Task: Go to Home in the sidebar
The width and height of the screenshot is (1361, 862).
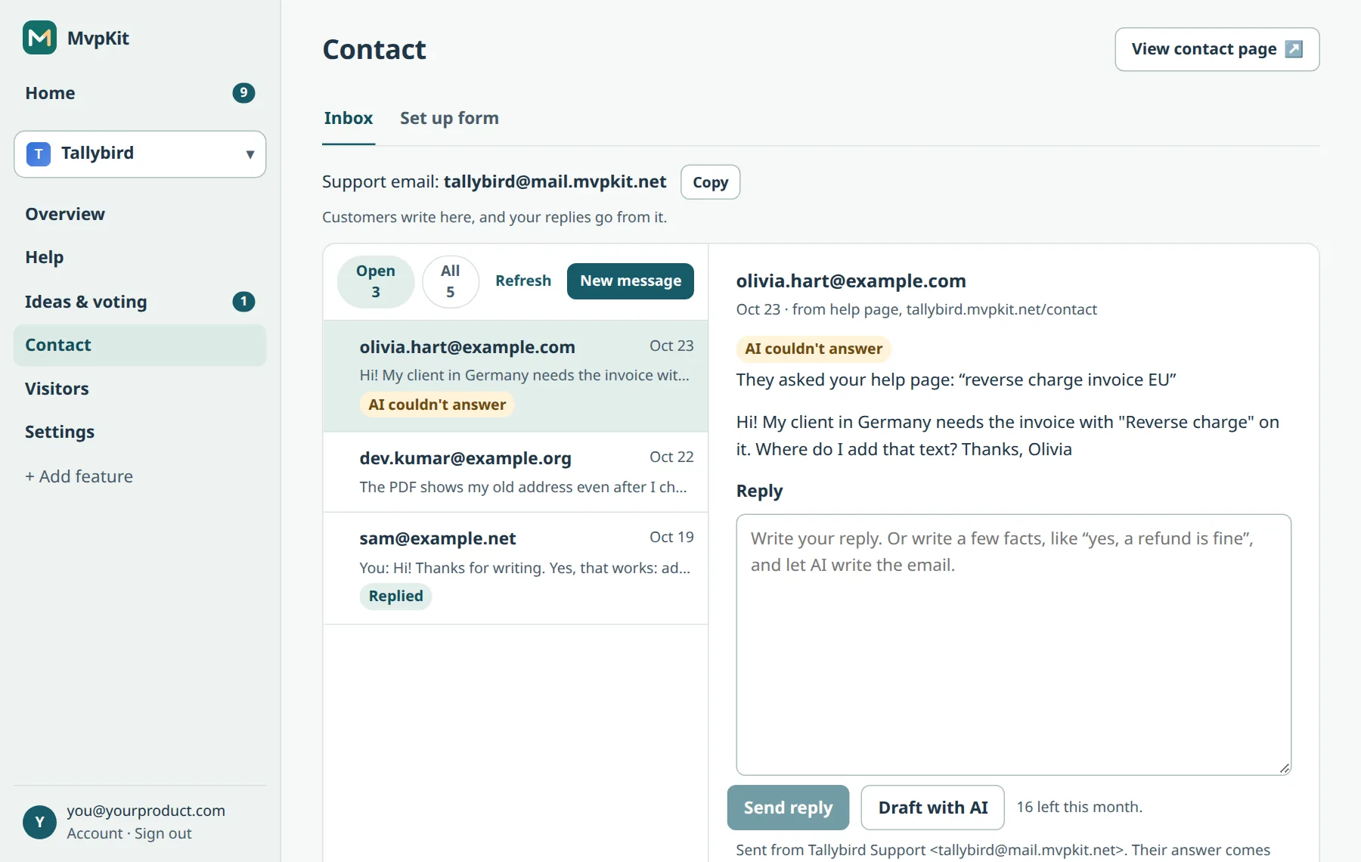Action: click(x=140, y=93)
